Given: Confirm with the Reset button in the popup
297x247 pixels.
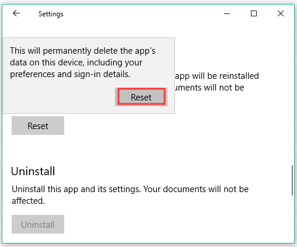Looking at the screenshot, I should 141,97.
